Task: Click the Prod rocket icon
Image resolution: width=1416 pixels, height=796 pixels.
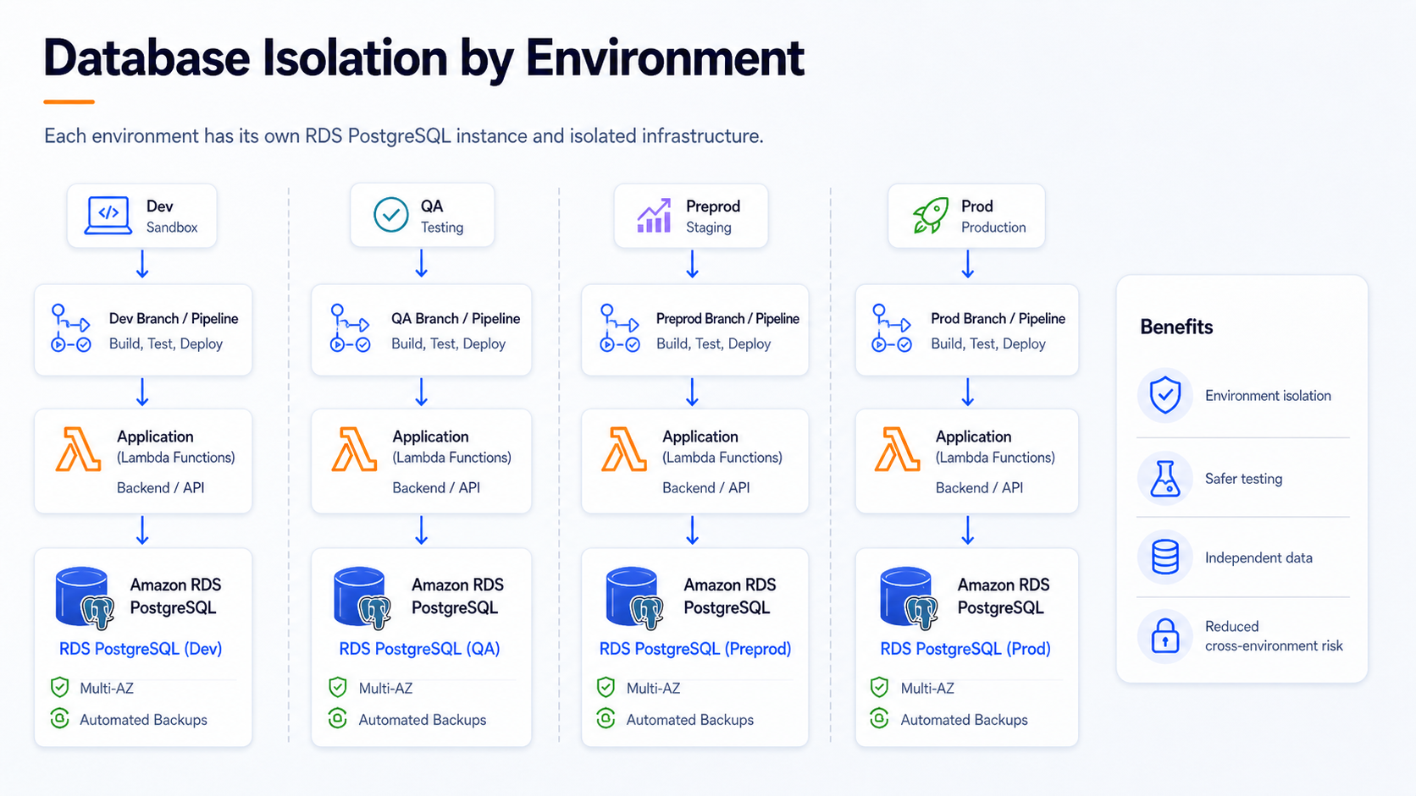Action: (x=930, y=216)
